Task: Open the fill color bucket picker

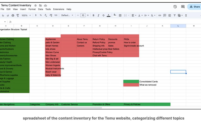Action: (x=115, y=15)
